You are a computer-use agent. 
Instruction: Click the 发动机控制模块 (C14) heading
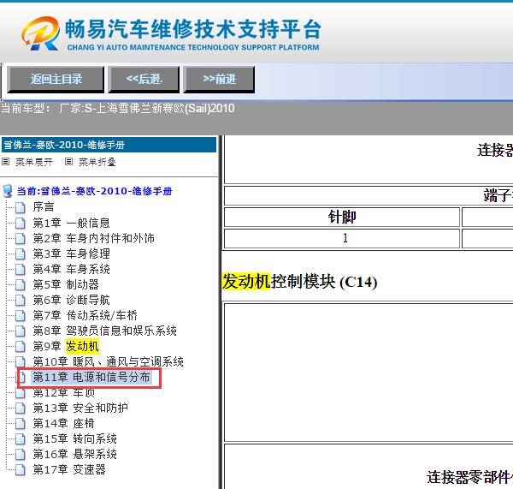(299, 282)
